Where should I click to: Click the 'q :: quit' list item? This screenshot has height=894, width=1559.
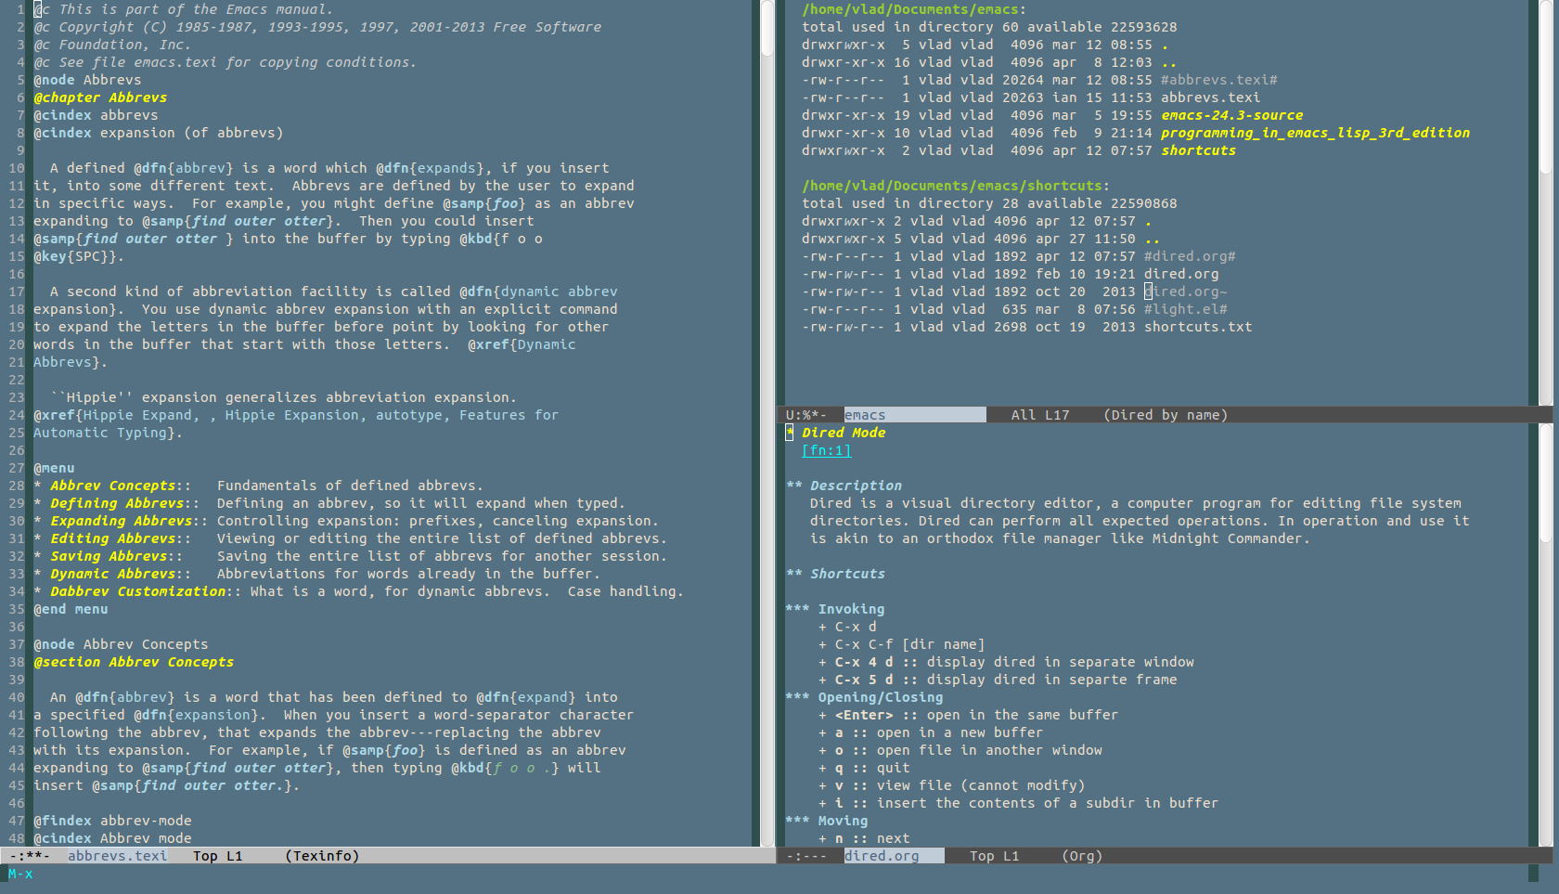tap(864, 768)
